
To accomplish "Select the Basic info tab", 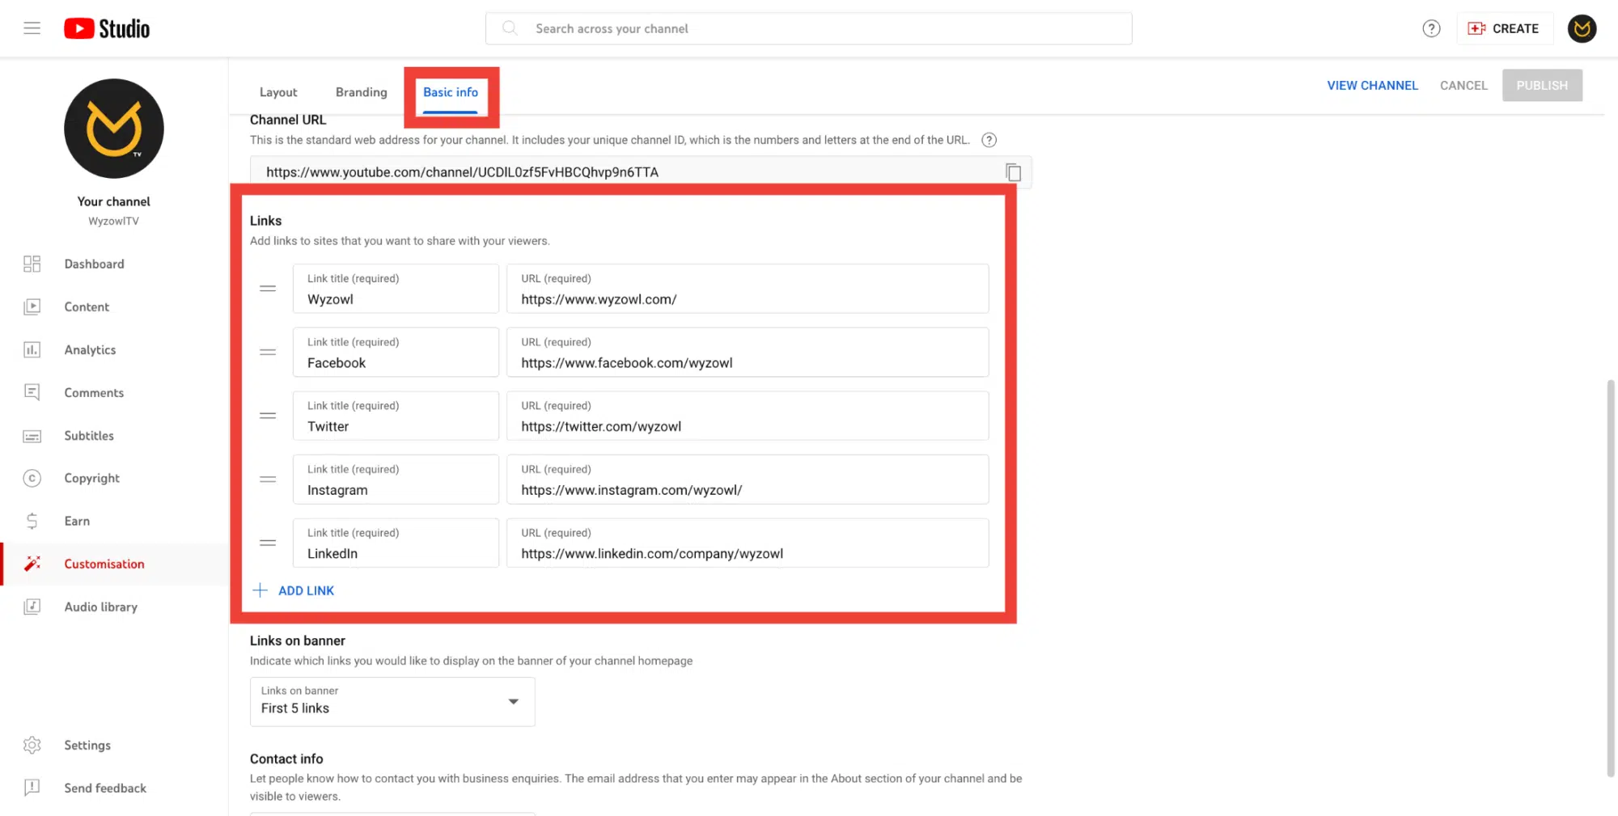I will (451, 92).
